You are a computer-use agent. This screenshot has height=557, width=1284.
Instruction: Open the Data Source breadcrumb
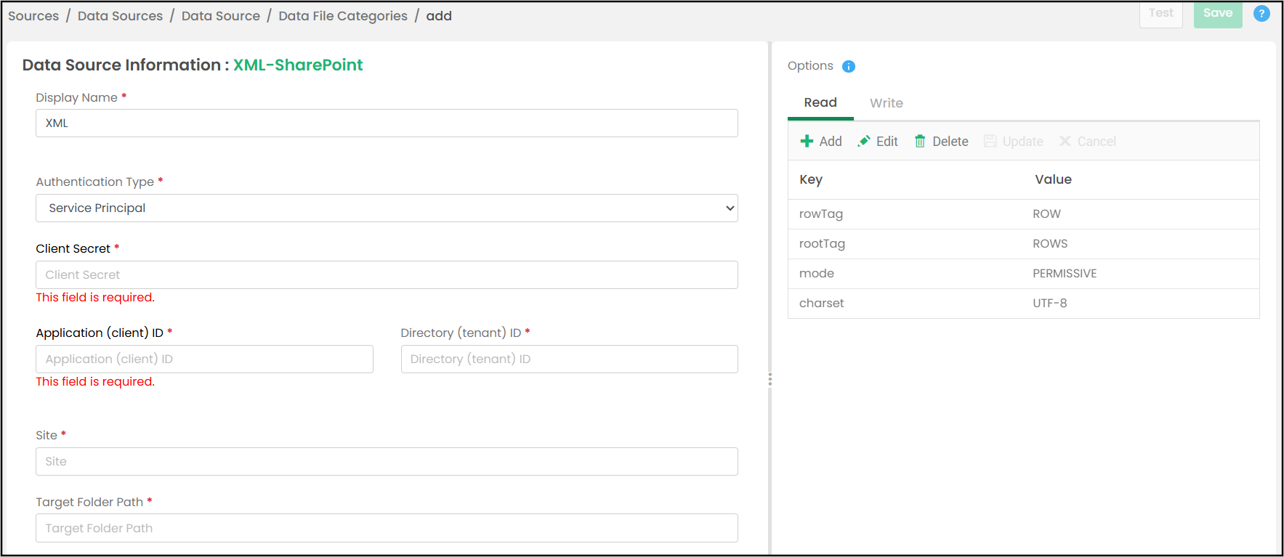(221, 16)
